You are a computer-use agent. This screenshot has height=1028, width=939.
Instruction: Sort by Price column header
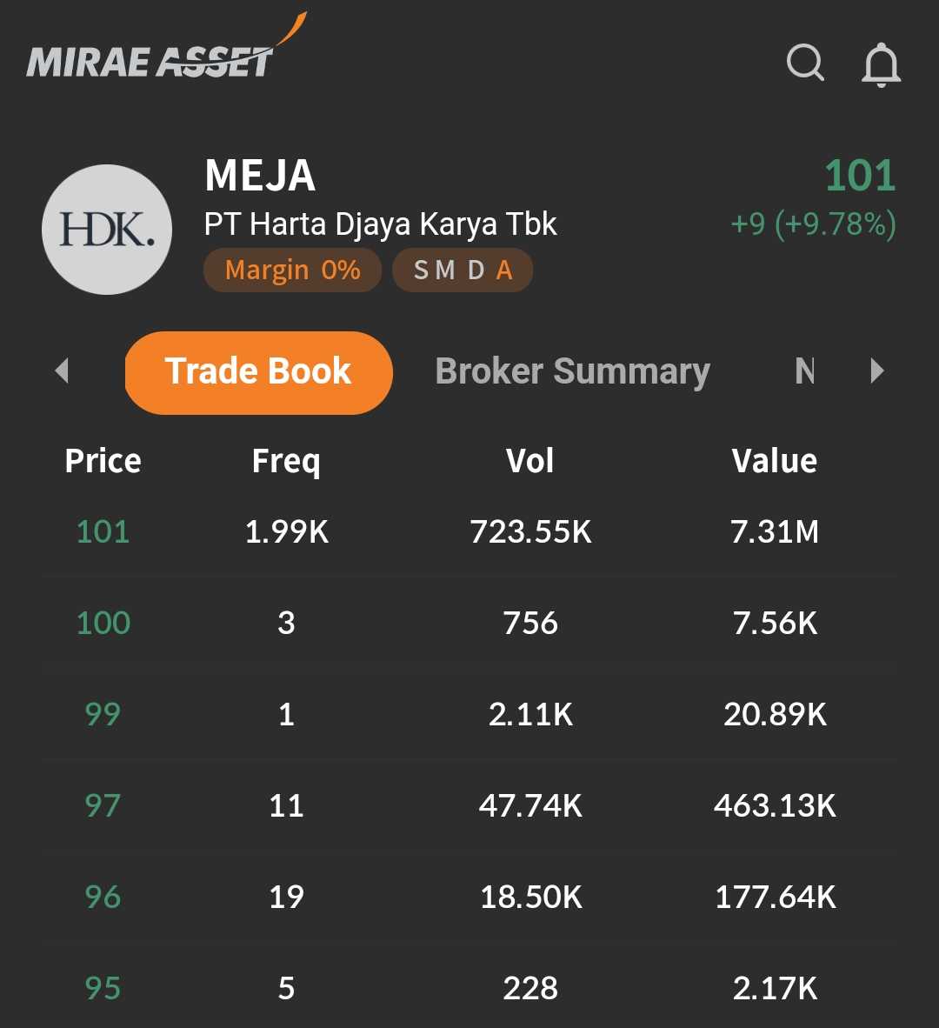[103, 461]
